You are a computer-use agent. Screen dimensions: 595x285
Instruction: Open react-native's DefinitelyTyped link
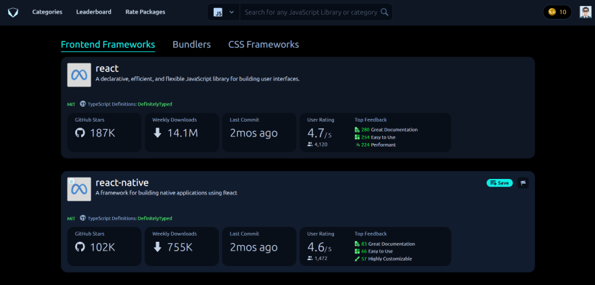pyautogui.click(x=155, y=219)
